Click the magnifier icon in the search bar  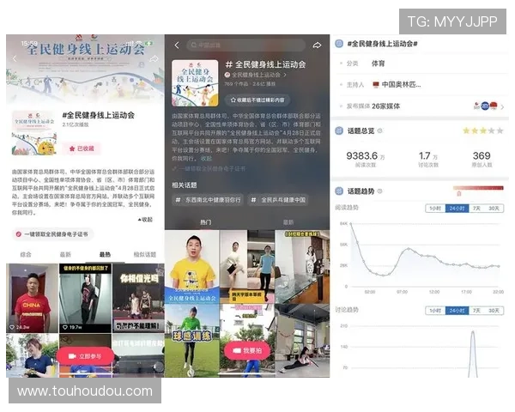pyautogui.click(x=194, y=45)
